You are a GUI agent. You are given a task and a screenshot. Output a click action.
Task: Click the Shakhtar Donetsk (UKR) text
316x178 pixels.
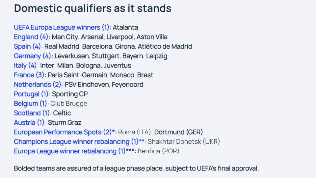tap(184, 141)
